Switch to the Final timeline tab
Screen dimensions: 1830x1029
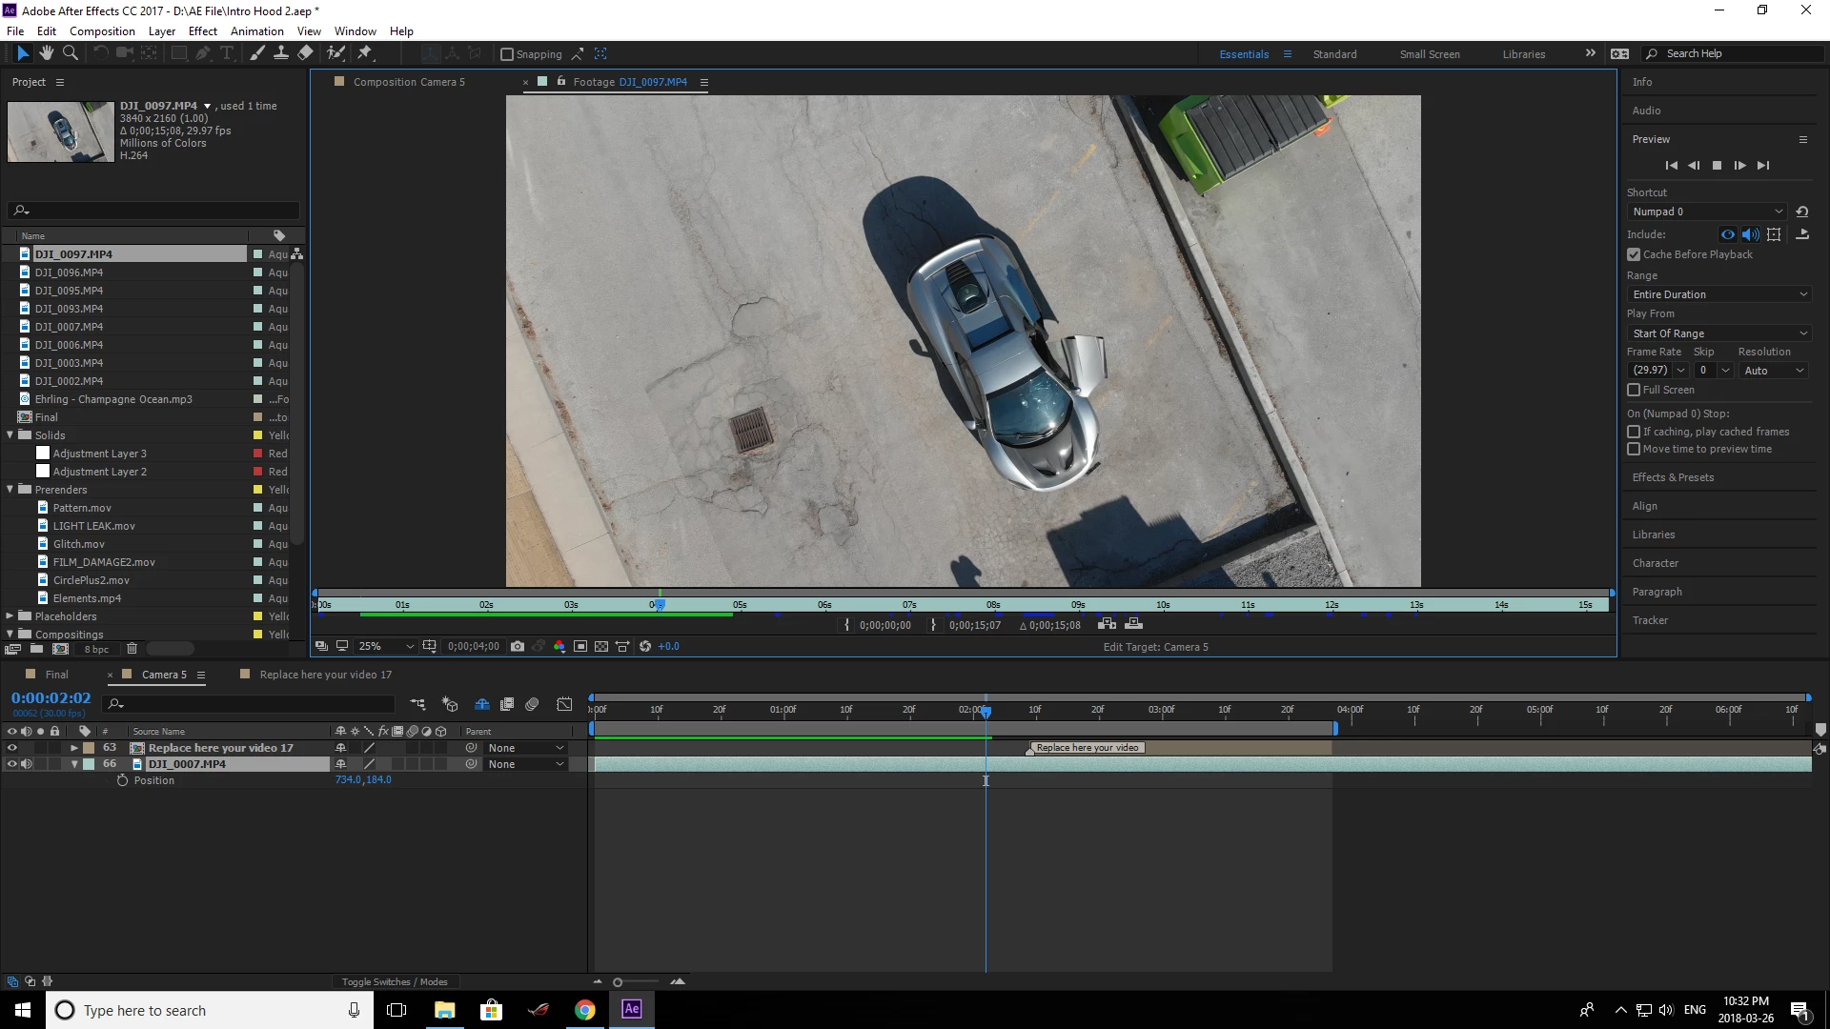click(57, 675)
